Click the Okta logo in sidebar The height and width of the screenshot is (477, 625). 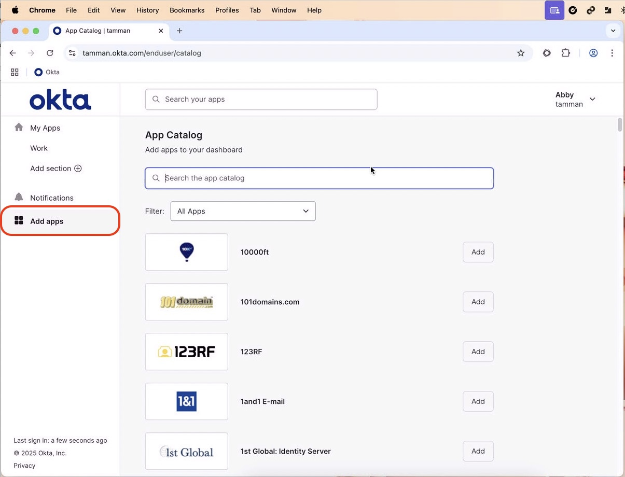(60, 100)
